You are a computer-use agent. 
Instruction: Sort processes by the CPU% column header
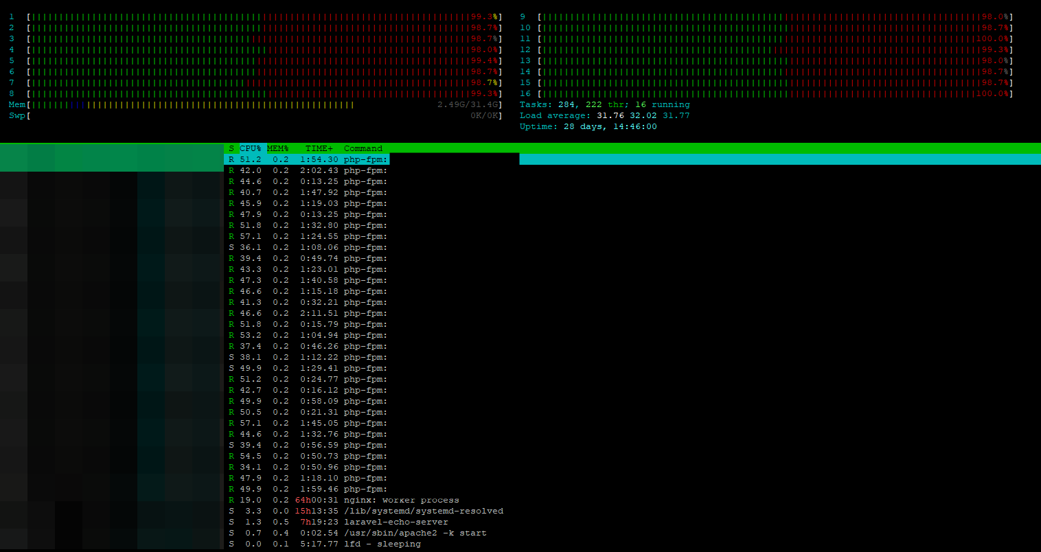click(x=250, y=148)
